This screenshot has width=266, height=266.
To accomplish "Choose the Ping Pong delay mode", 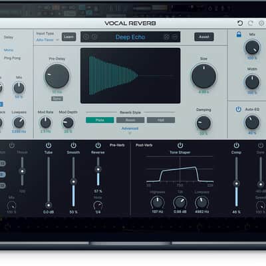I will click(x=12, y=58).
